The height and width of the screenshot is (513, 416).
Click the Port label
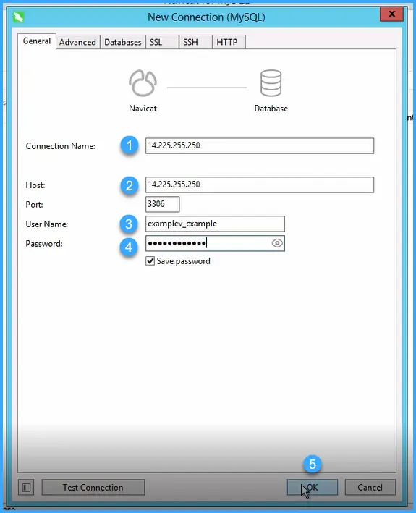pos(34,205)
